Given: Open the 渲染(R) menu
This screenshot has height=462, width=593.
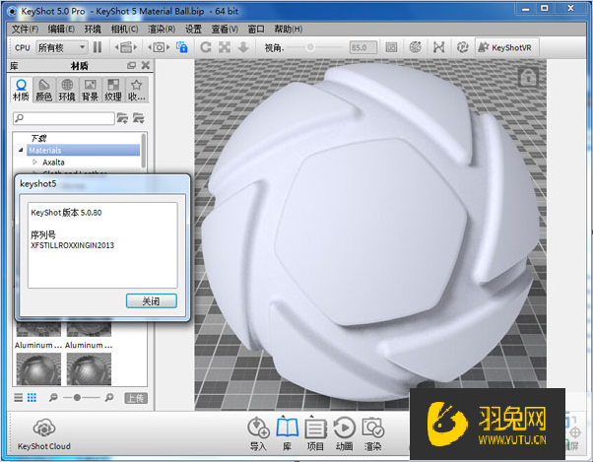Looking at the screenshot, I should (162, 30).
